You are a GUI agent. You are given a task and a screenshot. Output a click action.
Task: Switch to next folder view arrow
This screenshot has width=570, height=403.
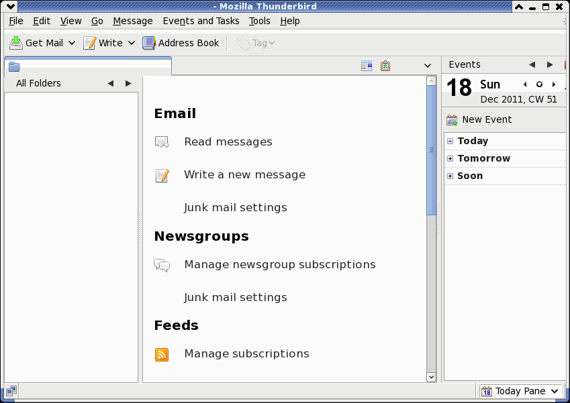click(128, 84)
